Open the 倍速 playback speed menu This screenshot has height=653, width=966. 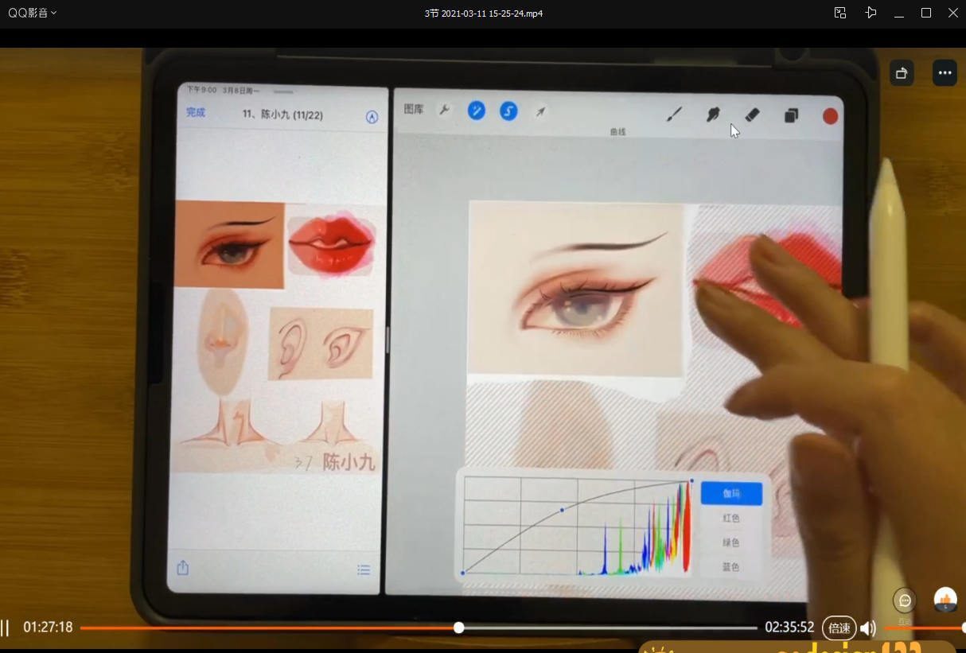(x=839, y=628)
